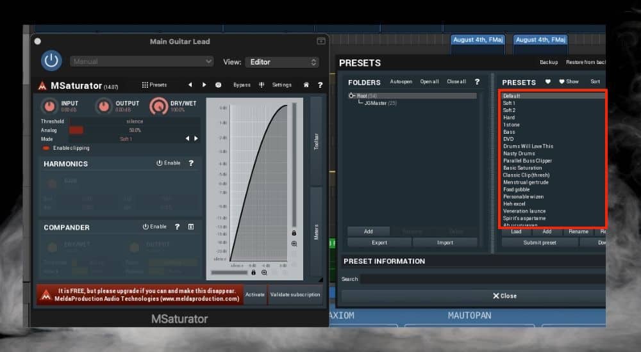Screen dimensions: 641x352
Task: Select the Basic Saturation preset
Action: pos(522,168)
